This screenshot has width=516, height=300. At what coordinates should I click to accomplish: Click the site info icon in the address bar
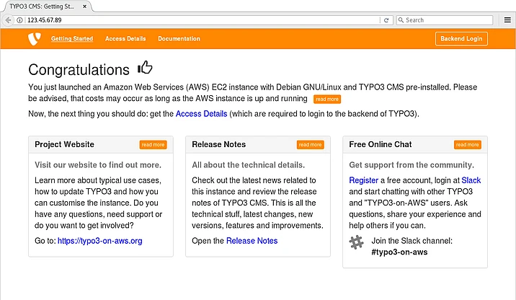pos(19,20)
